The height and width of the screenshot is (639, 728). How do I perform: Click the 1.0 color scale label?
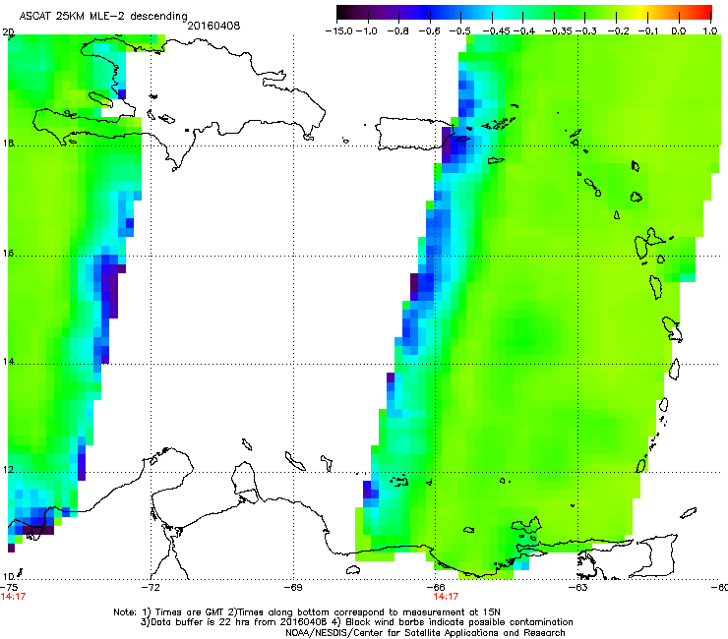[x=710, y=31]
